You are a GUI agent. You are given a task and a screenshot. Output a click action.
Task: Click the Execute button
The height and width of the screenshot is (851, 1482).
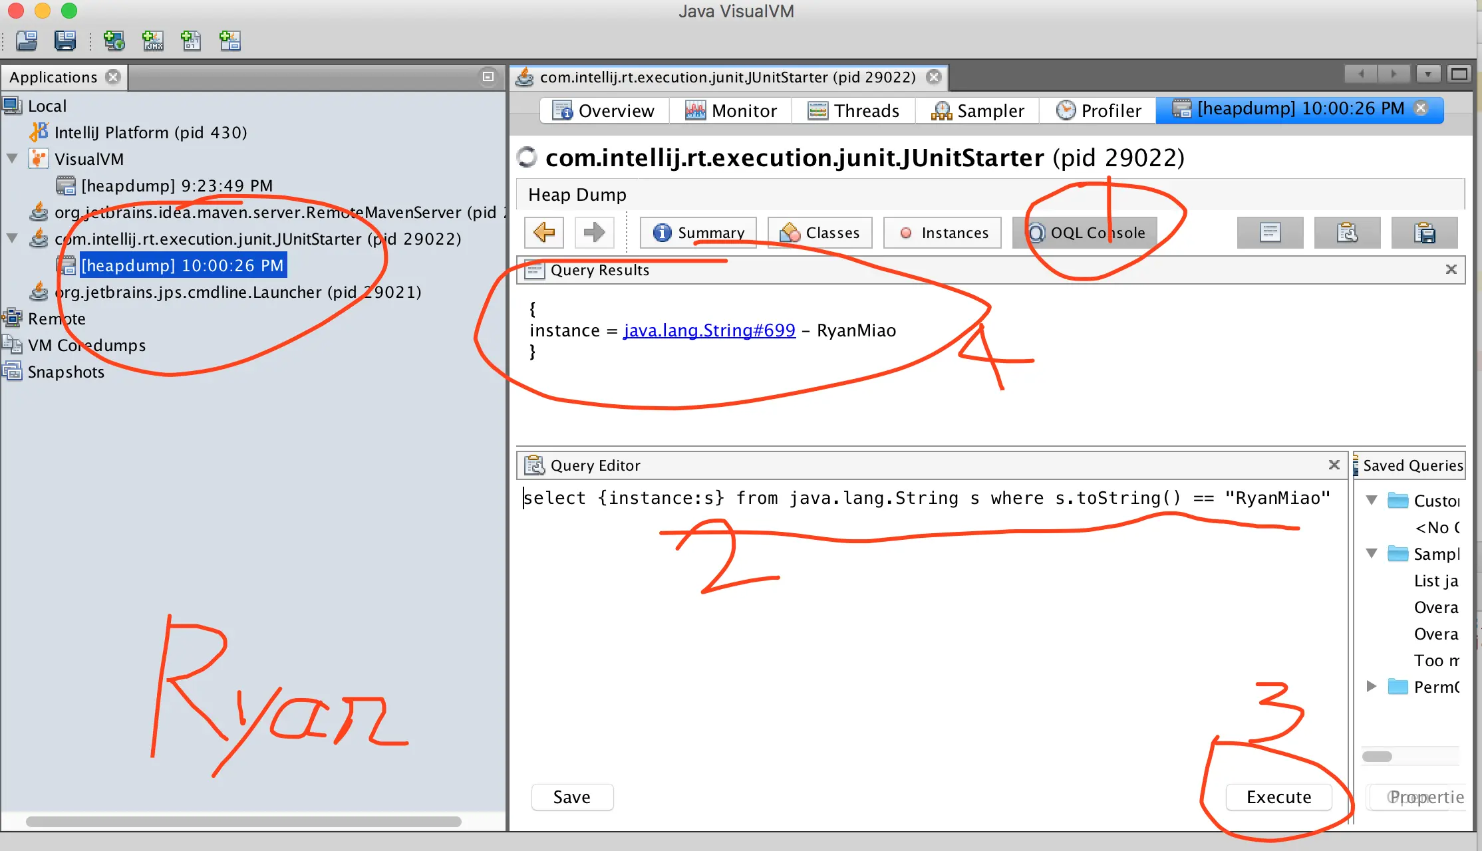[x=1278, y=796]
